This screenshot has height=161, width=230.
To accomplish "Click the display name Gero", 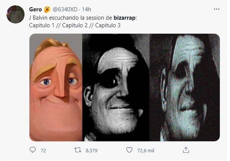I will [35, 9].
